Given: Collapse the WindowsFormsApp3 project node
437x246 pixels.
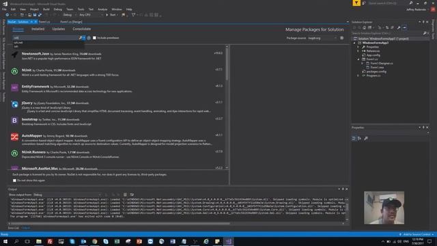Looking at the screenshot, I should [x=354, y=43].
